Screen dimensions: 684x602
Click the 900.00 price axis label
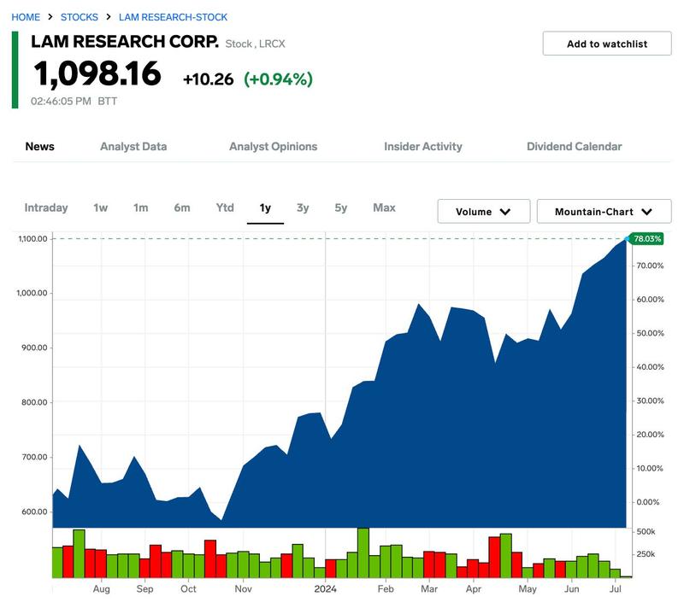(34, 348)
